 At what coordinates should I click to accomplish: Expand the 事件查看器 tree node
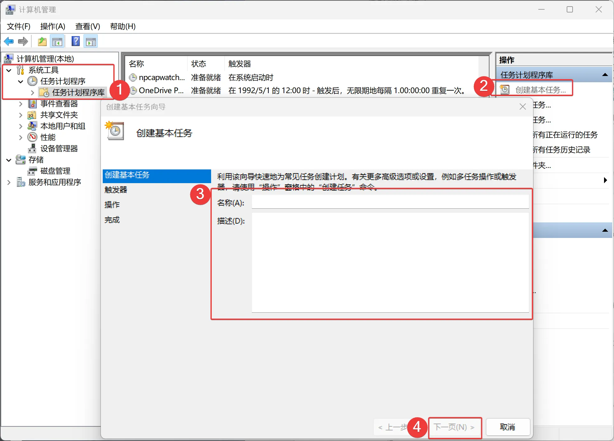(x=21, y=104)
